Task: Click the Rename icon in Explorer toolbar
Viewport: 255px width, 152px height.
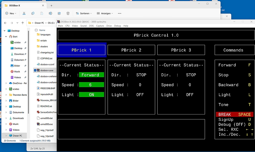Action: tap(50, 13)
